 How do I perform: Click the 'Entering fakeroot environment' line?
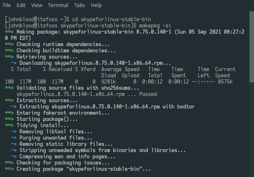(x=63, y=113)
